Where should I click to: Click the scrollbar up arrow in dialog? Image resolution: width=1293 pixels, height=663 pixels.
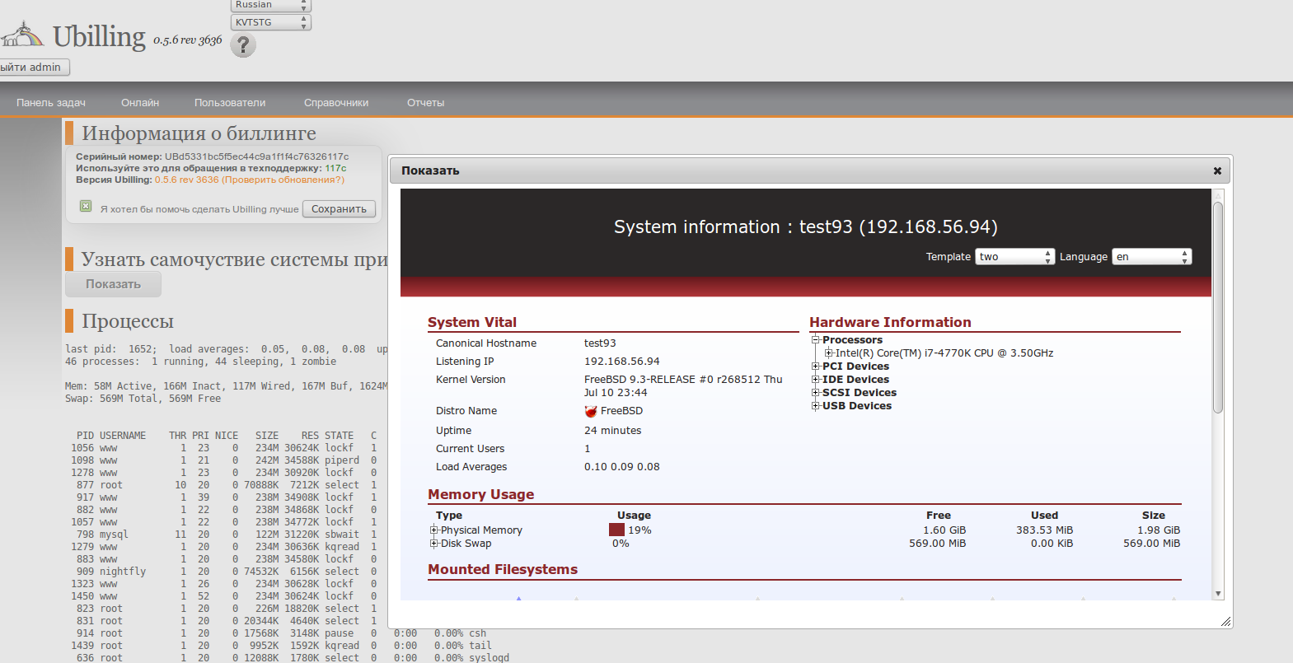pyautogui.click(x=1218, y=195)
